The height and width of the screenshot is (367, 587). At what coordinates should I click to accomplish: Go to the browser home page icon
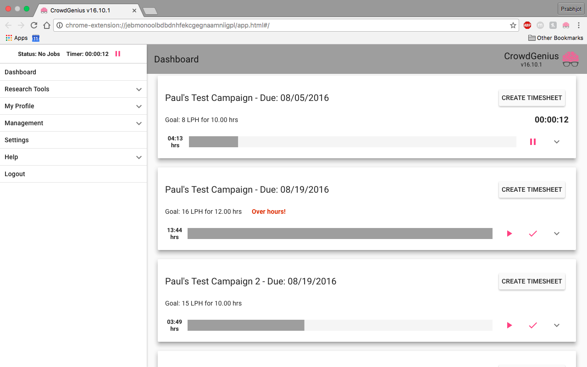click(x=46, y=25)
